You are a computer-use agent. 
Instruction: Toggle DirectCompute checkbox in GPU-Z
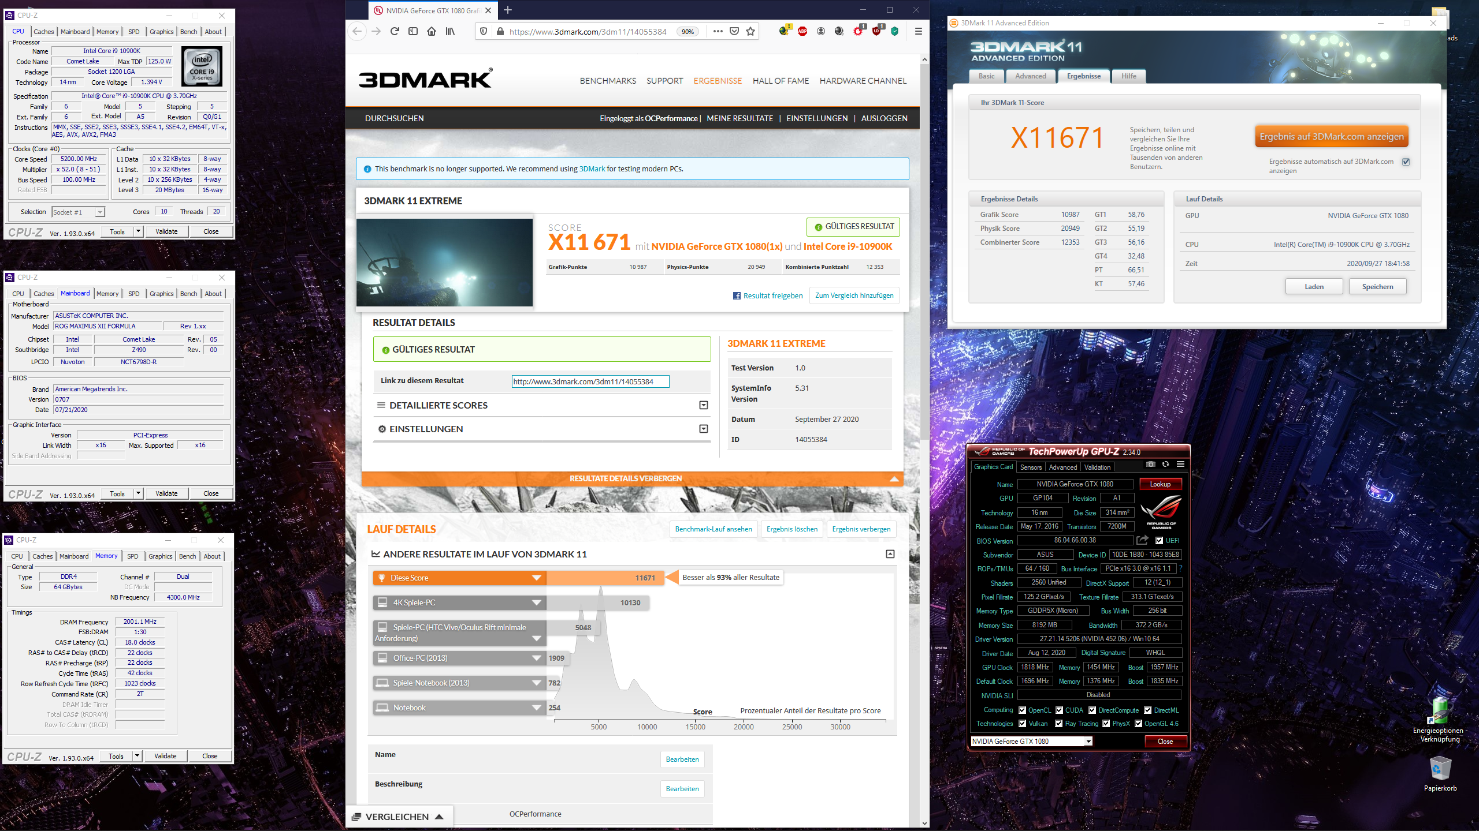pyautogui.click(x=1092, y=710)
